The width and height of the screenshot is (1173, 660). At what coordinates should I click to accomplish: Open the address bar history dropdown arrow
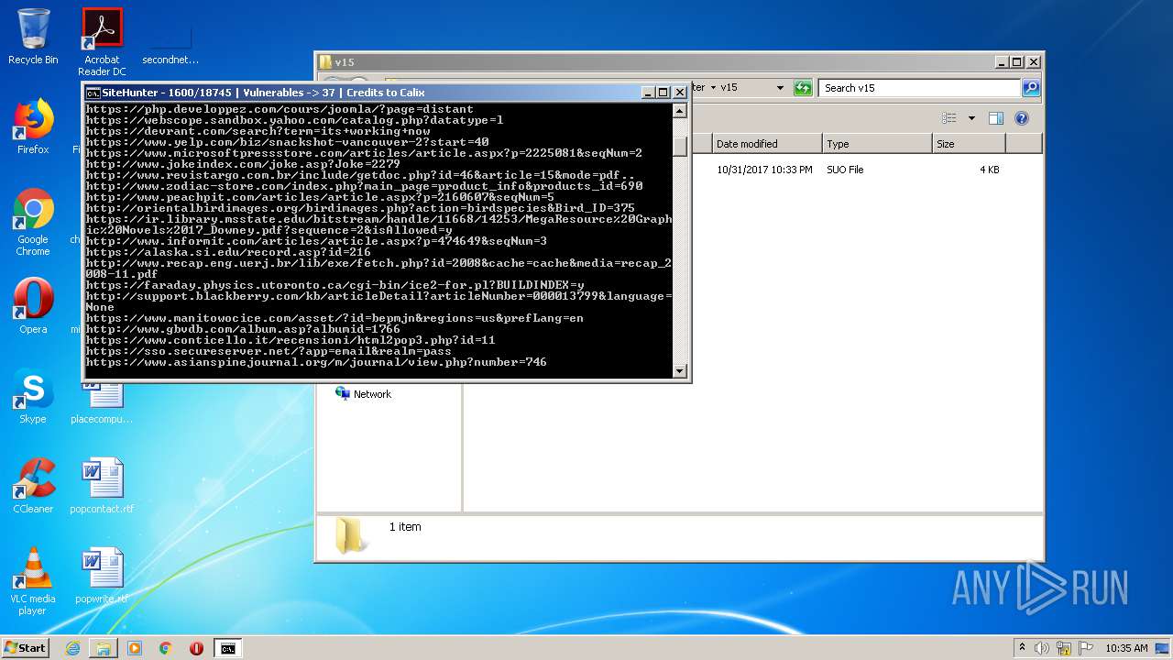tap(780, 88)
